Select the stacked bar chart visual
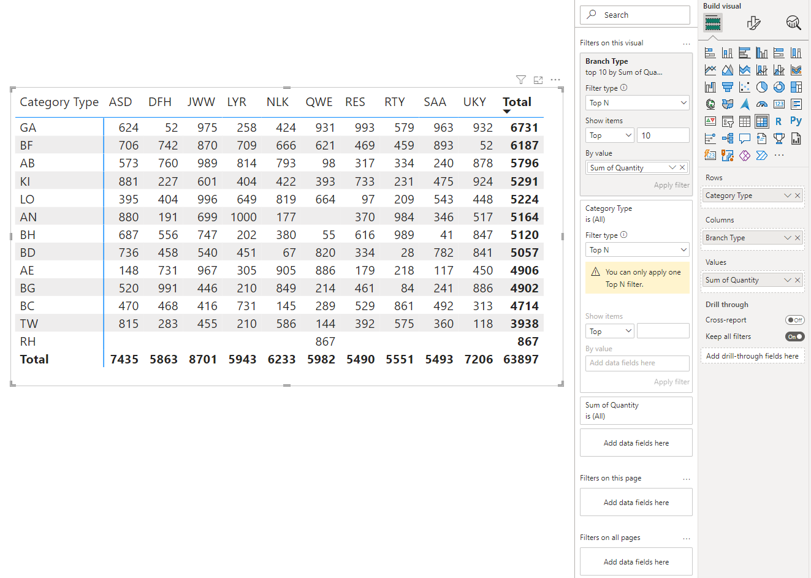Screen dimensions: 811x578 pyautogui.click(x=710, y=53)
